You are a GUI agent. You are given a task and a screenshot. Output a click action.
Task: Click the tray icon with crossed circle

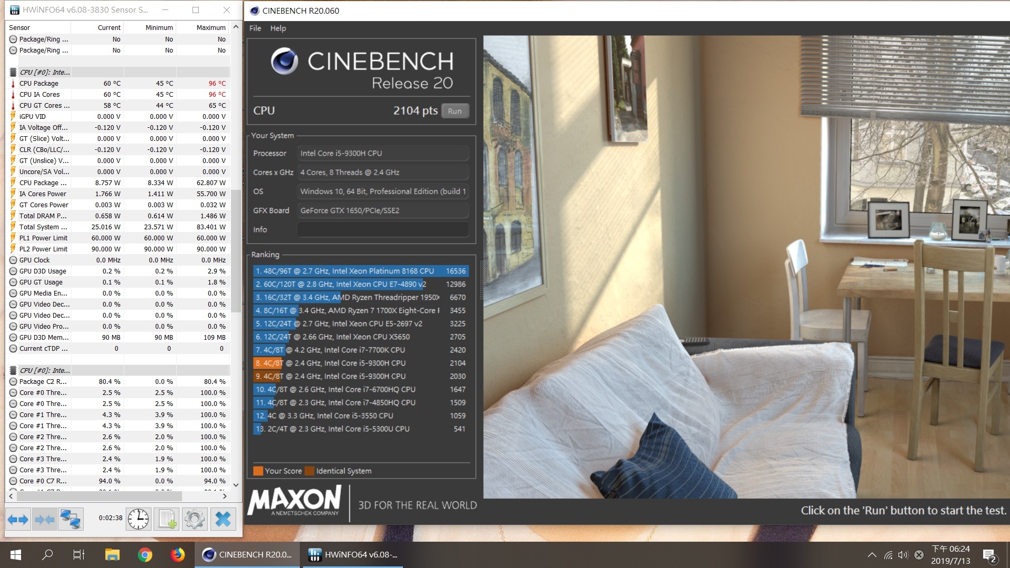point(919,555)
